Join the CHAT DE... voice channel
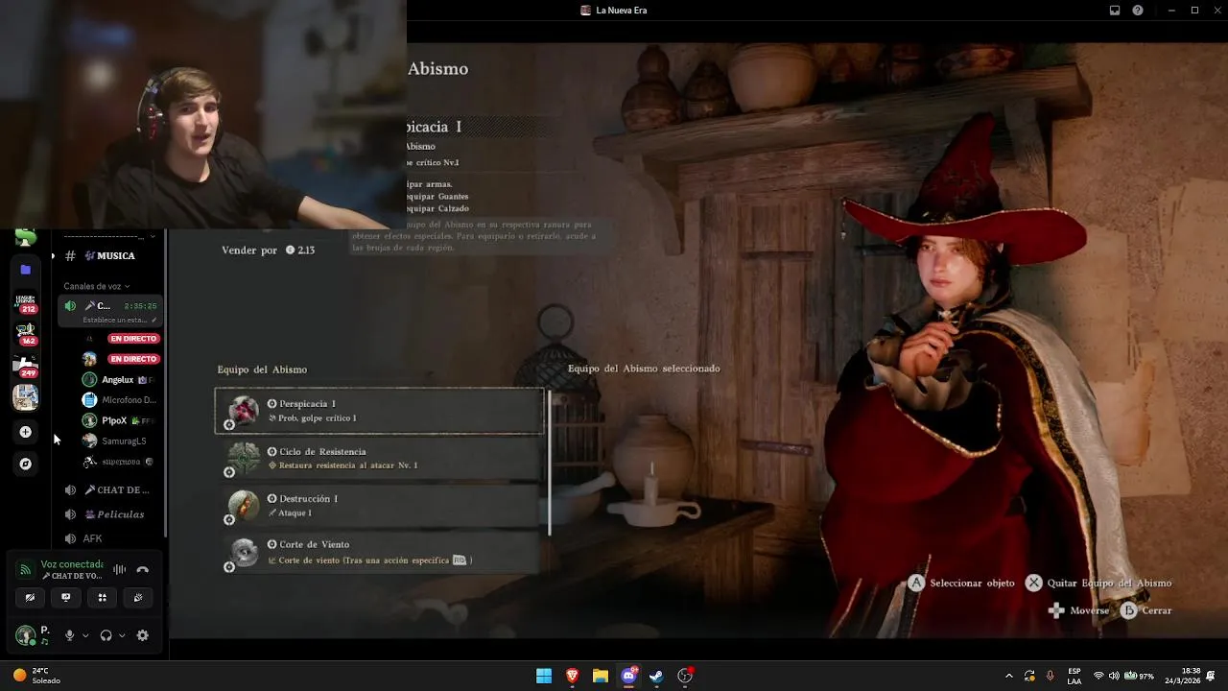Screen dimensions: 1228x691 (107, 490)
